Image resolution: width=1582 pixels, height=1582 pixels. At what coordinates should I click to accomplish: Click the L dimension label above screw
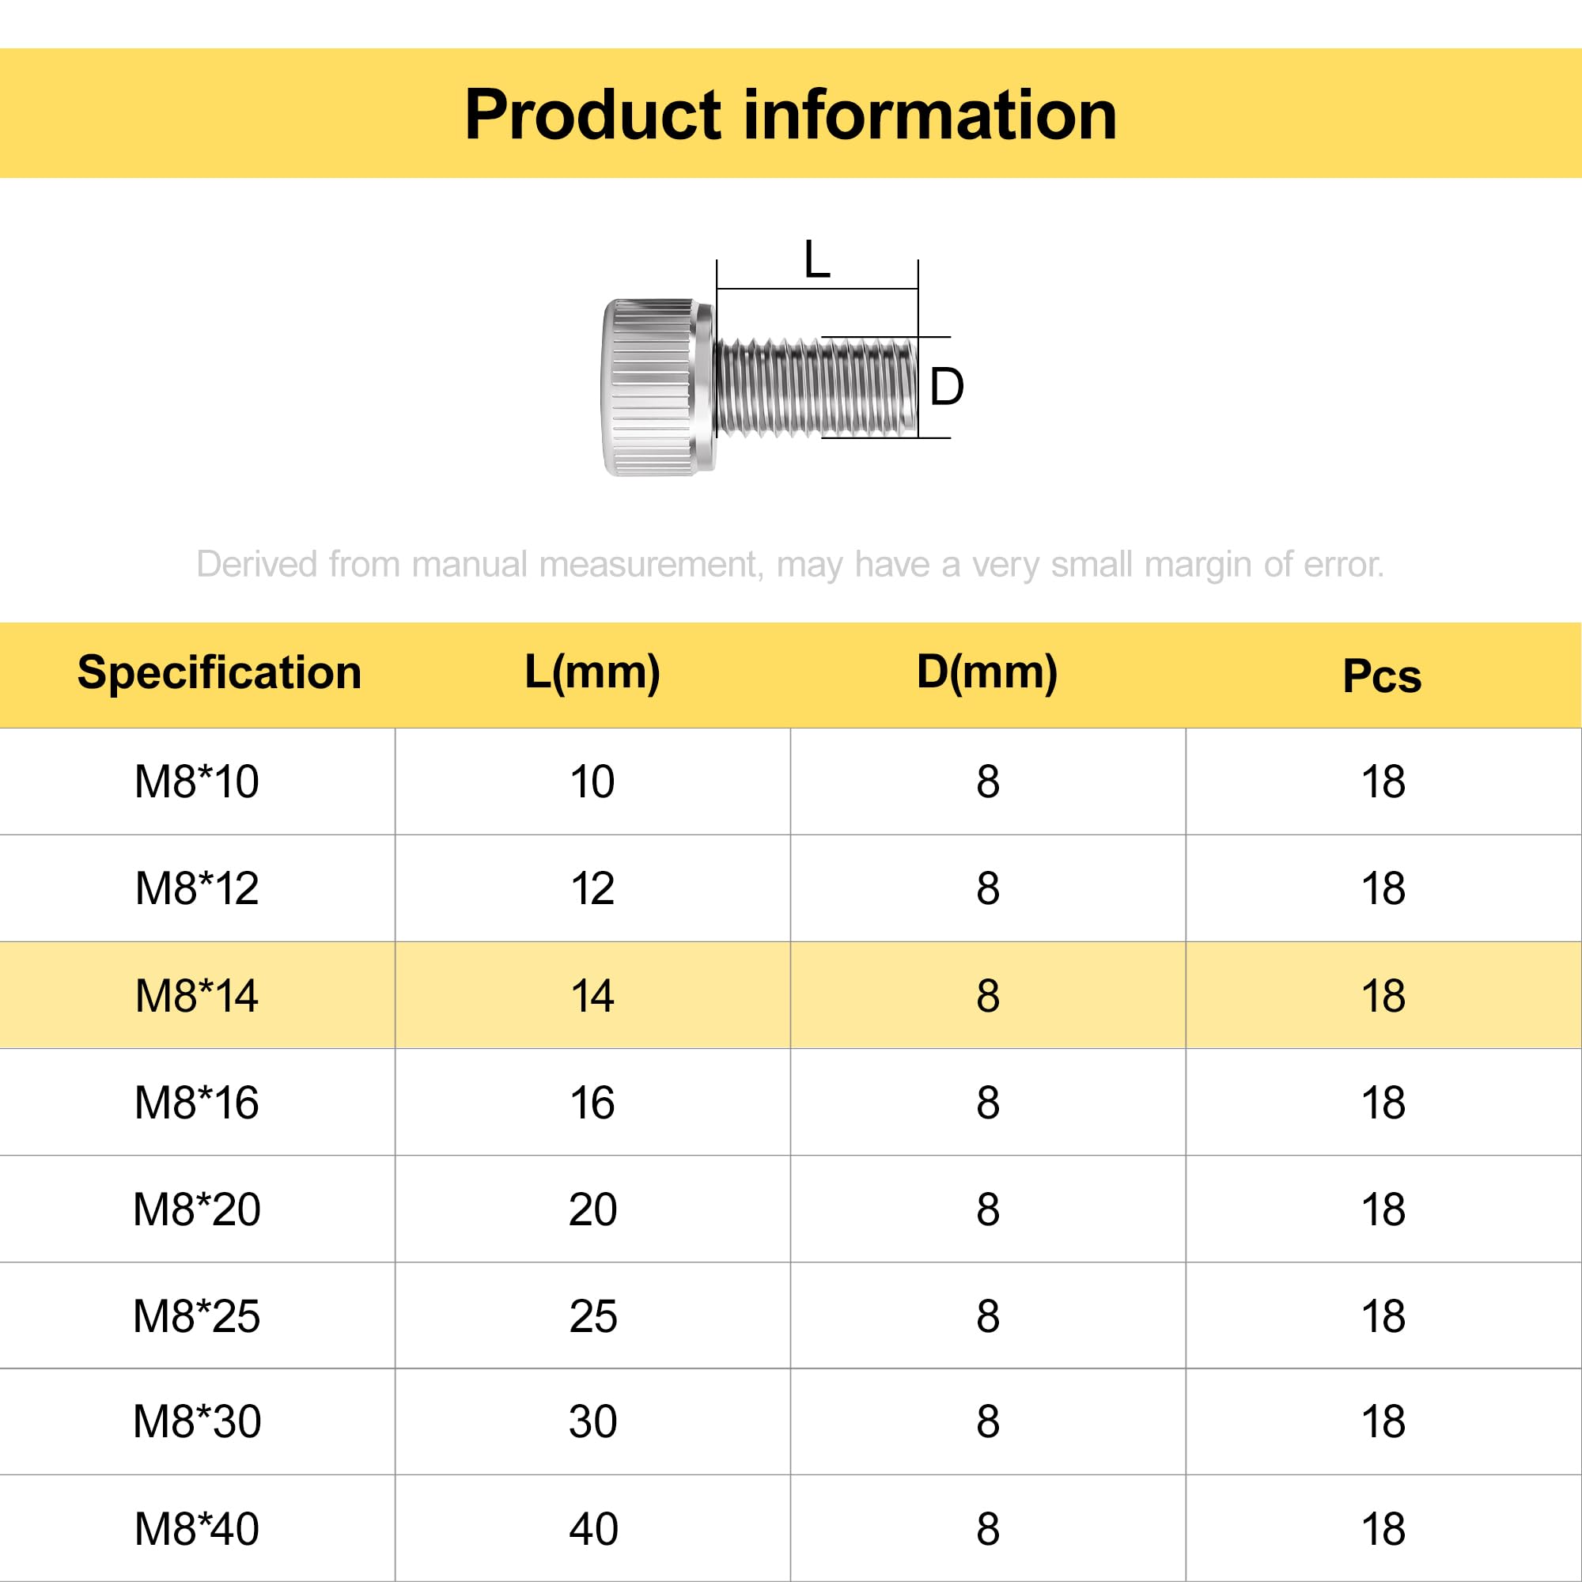(816, 259)
